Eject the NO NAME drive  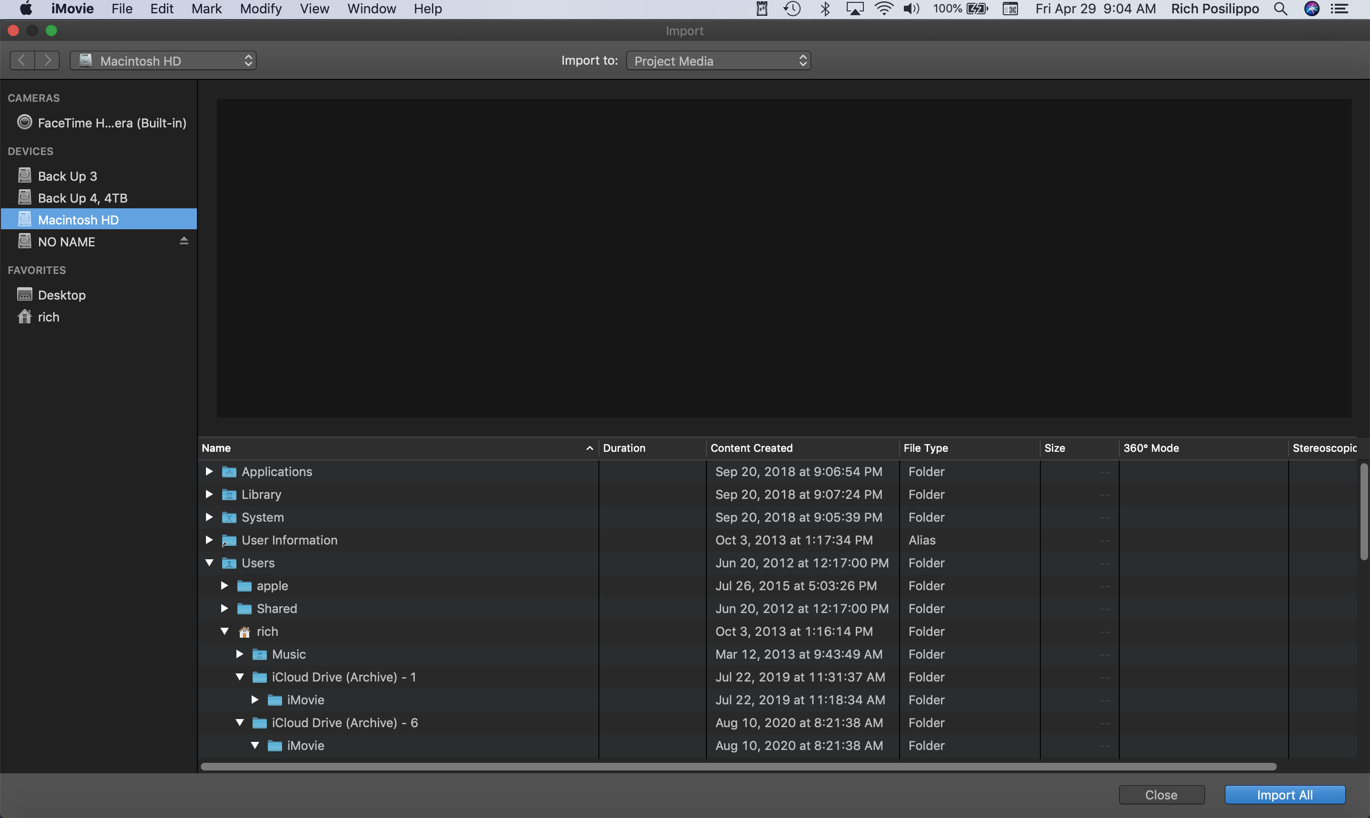click(184, 241)
